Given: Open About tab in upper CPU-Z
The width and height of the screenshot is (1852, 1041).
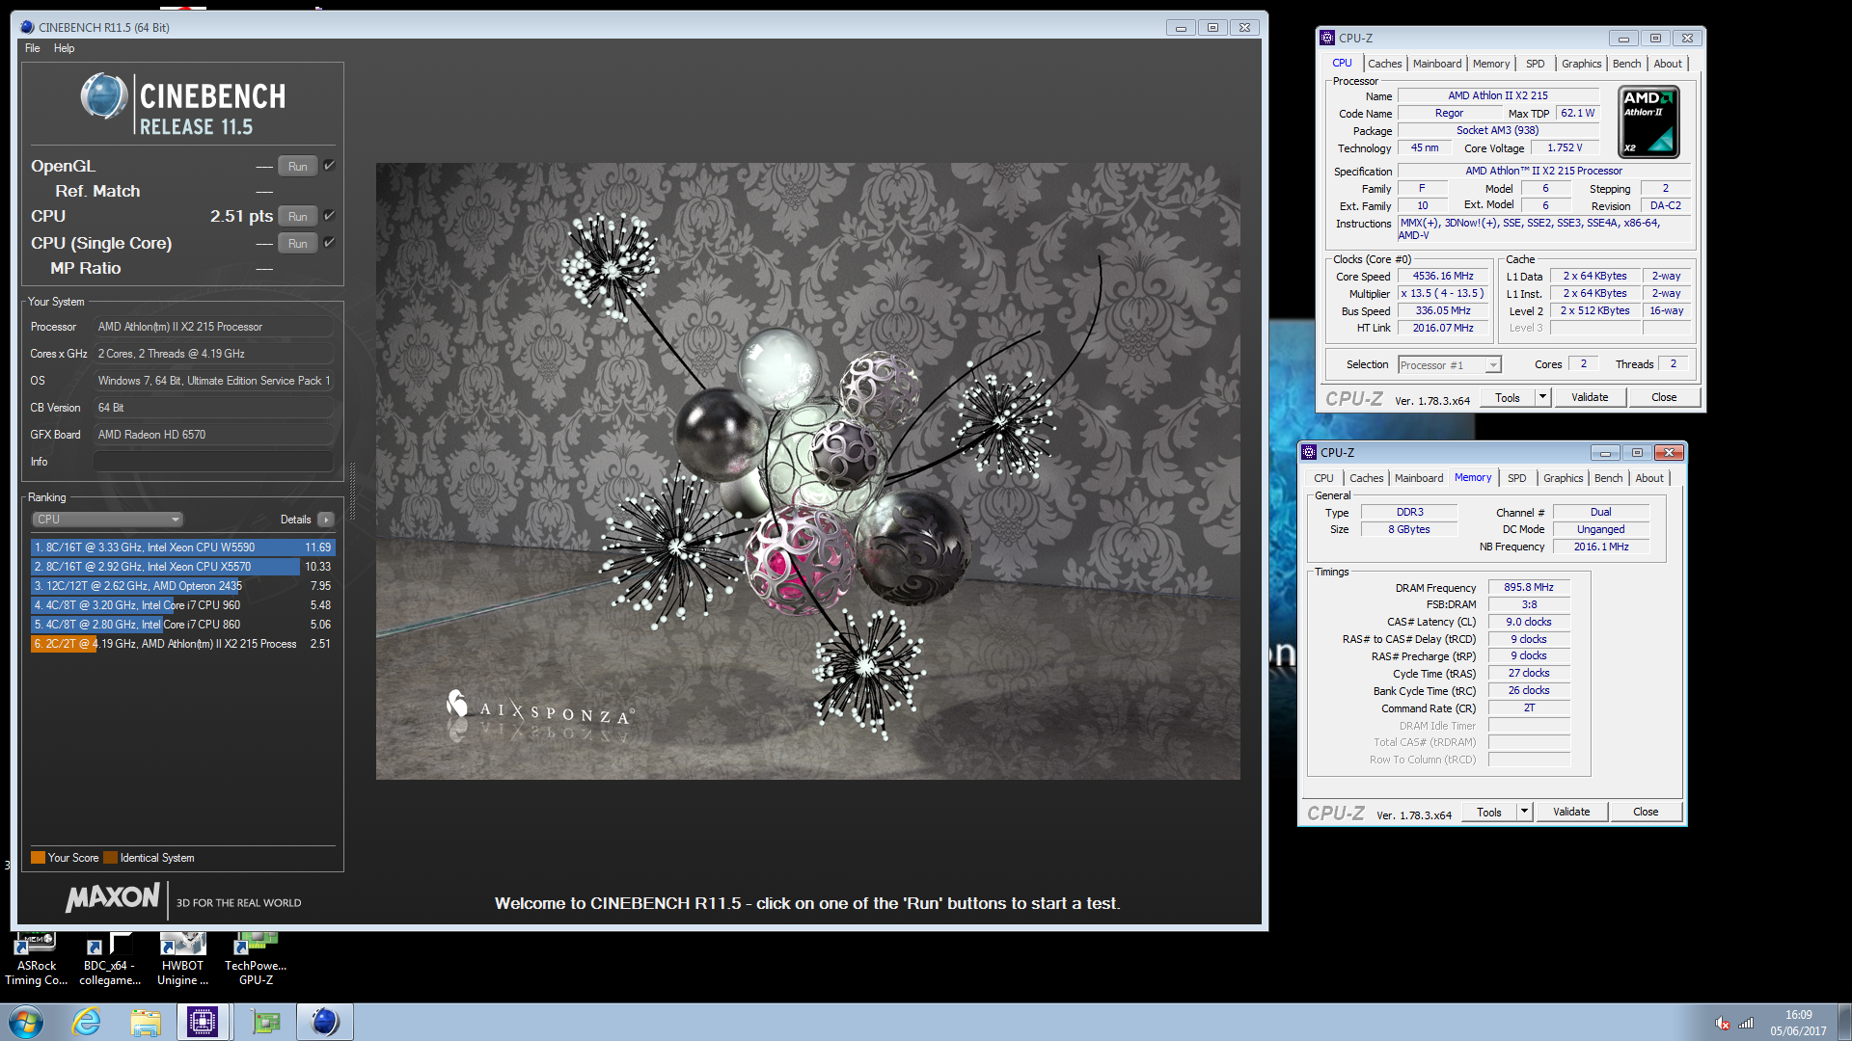Looking at the screenshot, I should (x=1668, y=64).
